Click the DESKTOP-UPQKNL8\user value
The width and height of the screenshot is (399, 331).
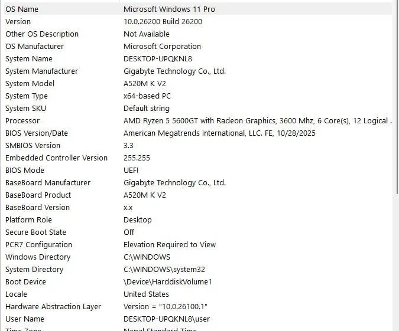167,319
